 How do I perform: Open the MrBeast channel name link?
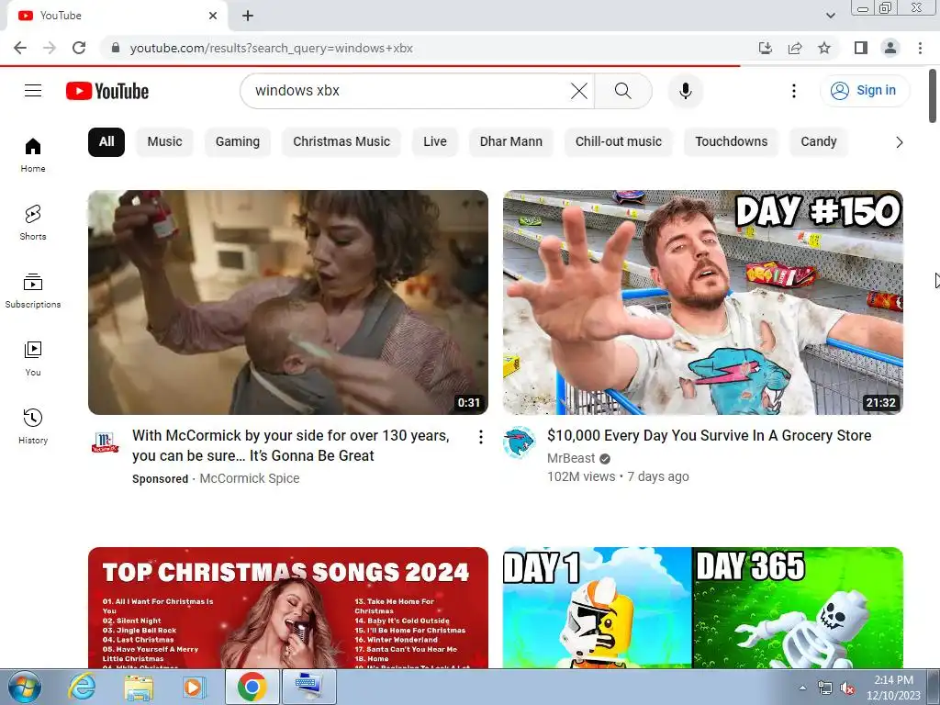tap(571, 458)
